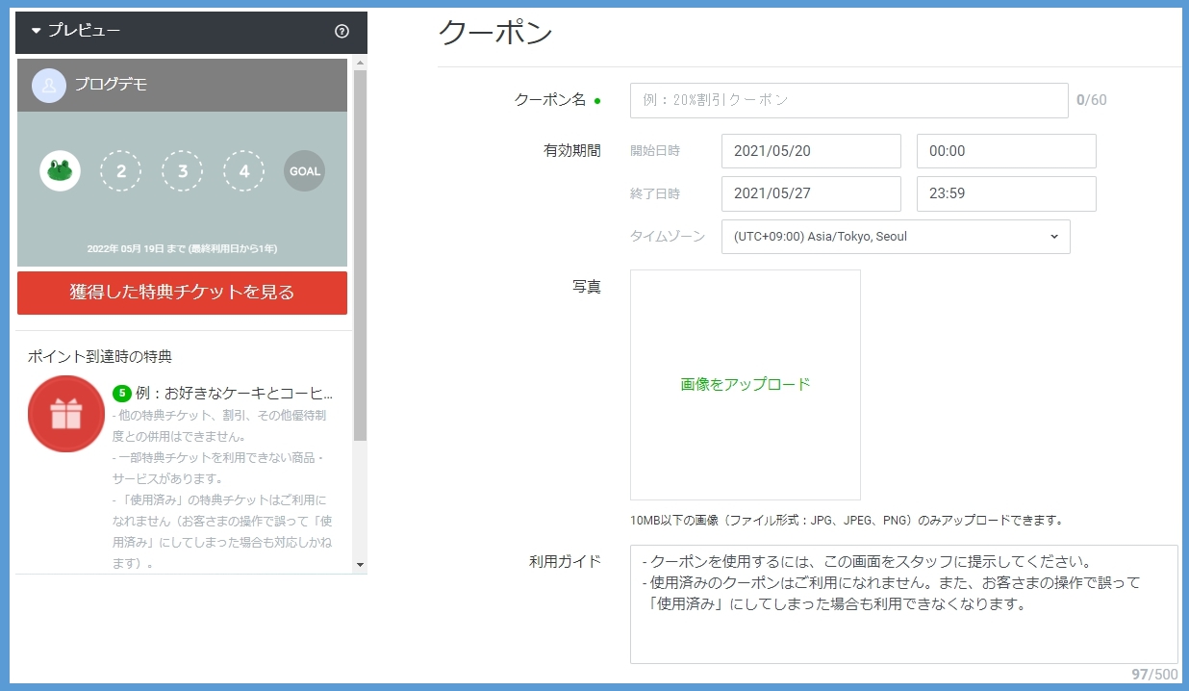Image resolution: width=1189 pixels, height=691 pixels.
Task: Click the LINE character first stamp icon
Action: click(x=60, y=170)
